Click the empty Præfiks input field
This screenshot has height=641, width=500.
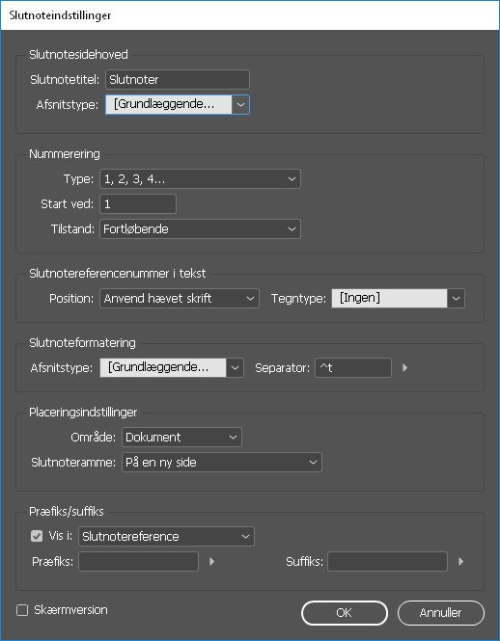pos(138,561)
